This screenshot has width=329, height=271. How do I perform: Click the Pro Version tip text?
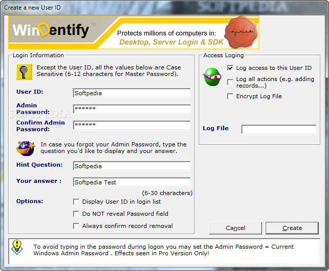coord(163,250)
